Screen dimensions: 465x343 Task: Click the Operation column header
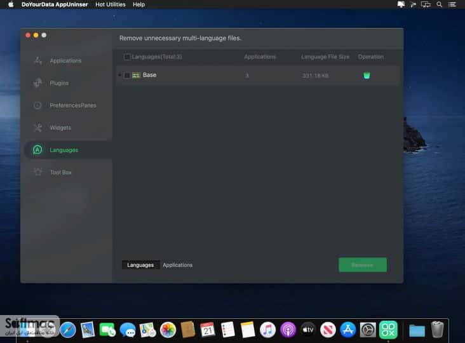click(371, 57)
